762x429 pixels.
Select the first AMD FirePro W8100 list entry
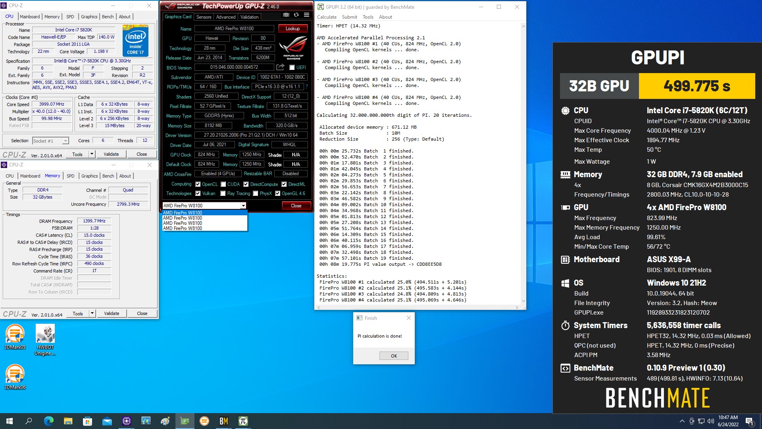tap(205, 213)
